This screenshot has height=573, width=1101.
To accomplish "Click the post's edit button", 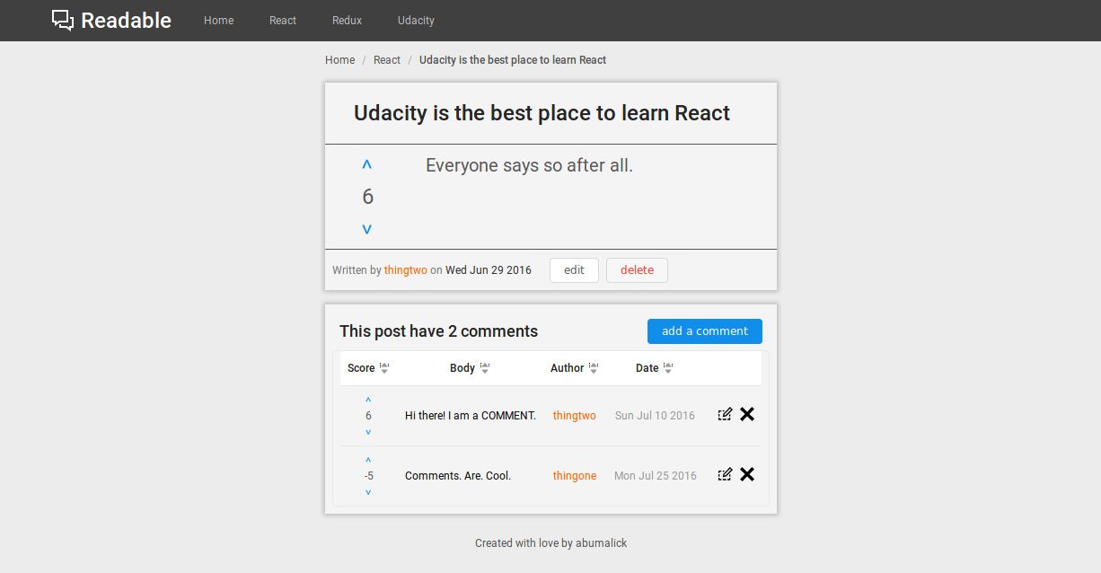I will 574,270.
